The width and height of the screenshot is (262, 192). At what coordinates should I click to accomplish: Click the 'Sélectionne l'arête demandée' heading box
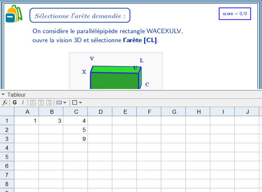(80, 15)
